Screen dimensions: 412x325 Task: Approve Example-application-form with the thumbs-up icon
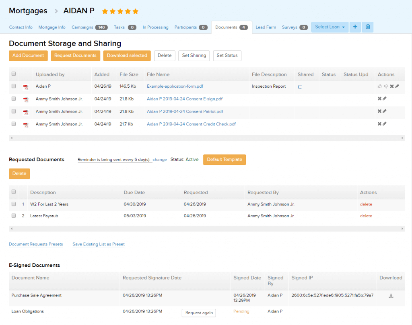pyautogui.click(x=380, y=86)
